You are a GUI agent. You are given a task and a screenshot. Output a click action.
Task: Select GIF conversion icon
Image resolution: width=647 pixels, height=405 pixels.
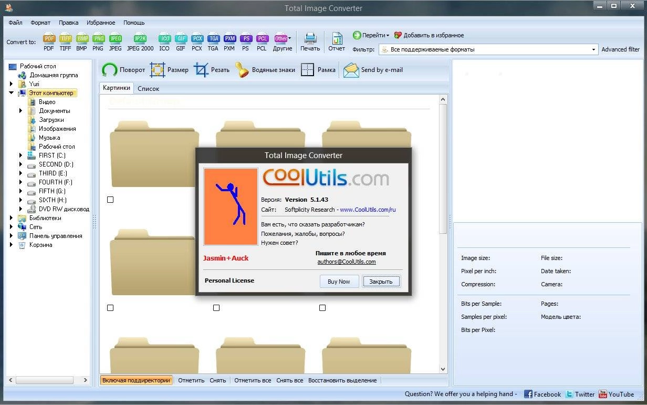click(x=181, y=42)
